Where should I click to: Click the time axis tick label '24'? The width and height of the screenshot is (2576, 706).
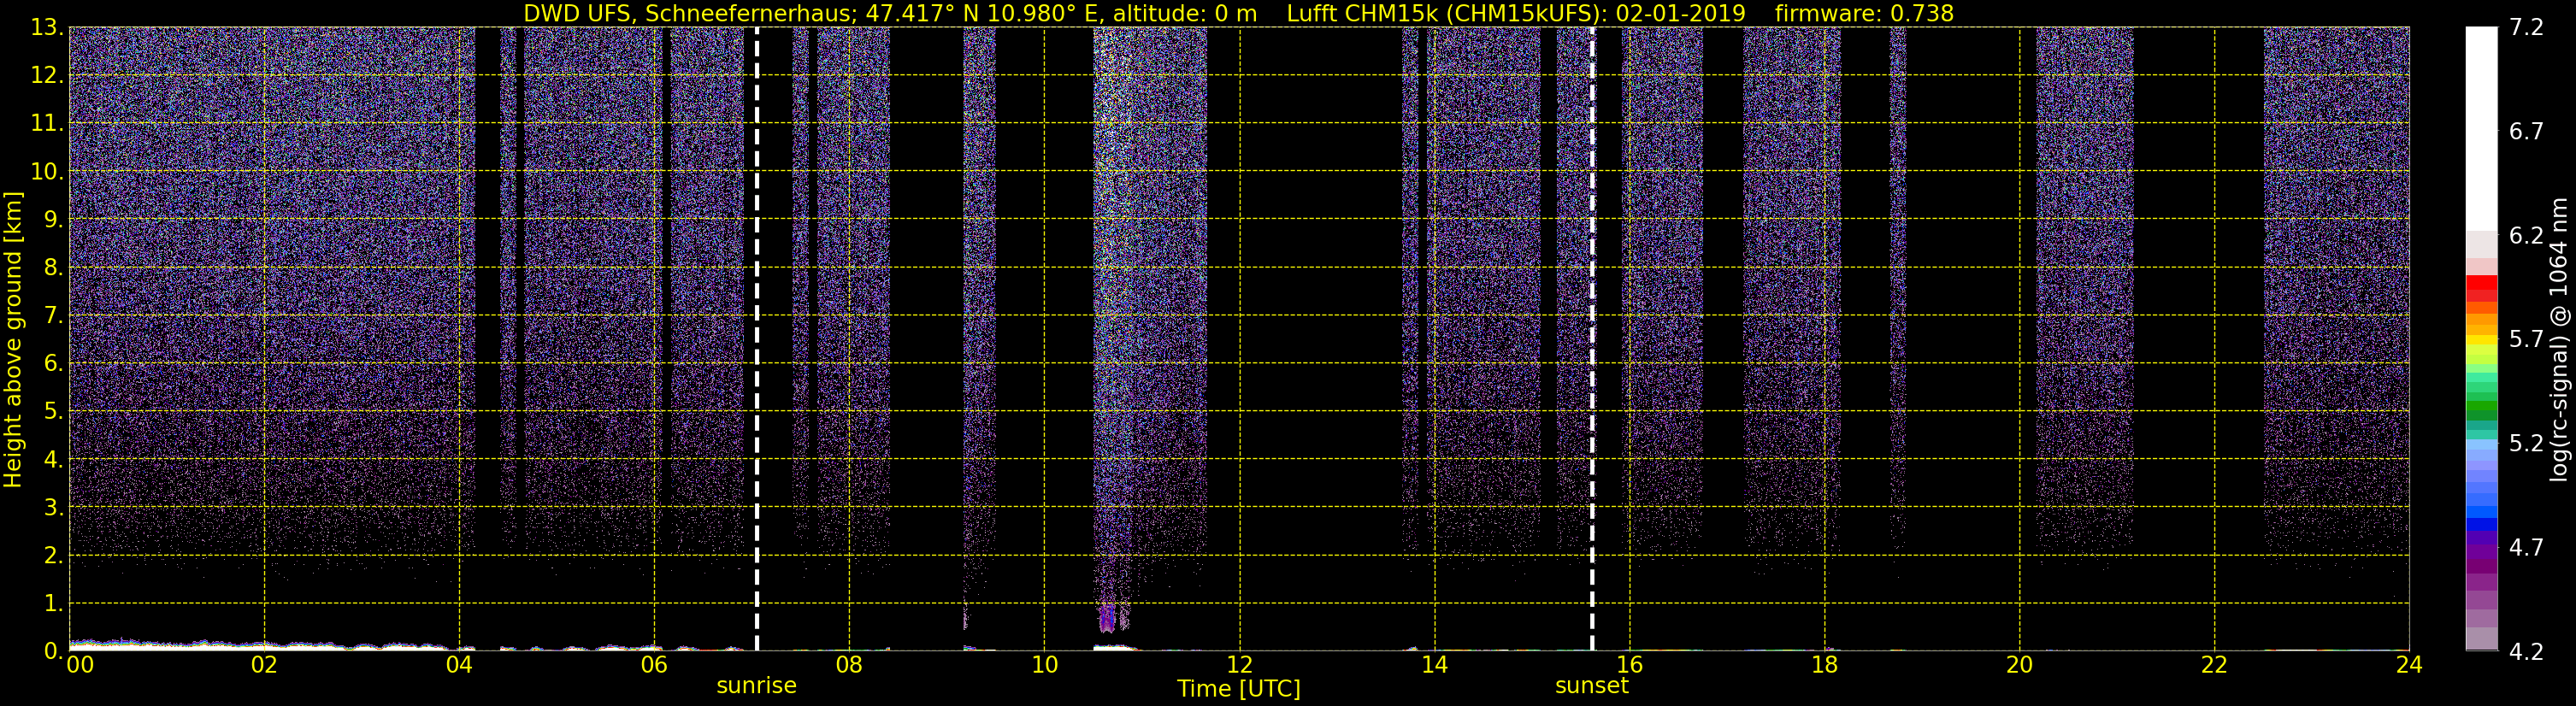click(x=2409, y=665)
